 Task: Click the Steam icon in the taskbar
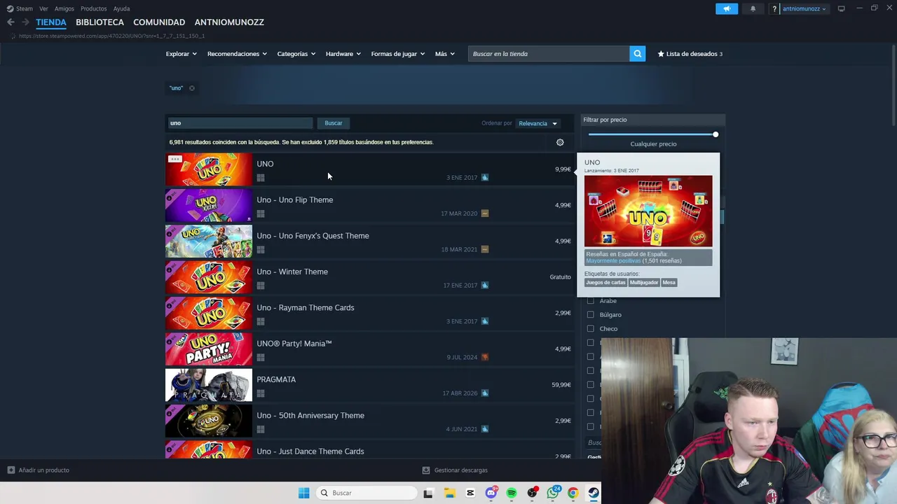pos(594,493)
